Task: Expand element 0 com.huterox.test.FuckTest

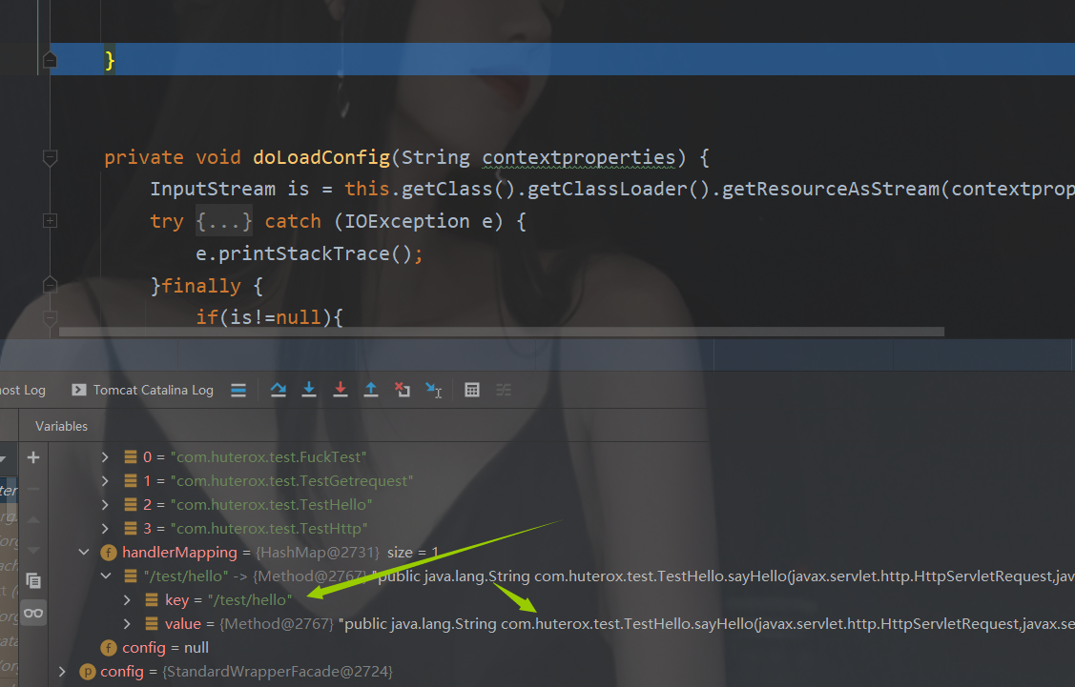Action: tap(105, 456)
